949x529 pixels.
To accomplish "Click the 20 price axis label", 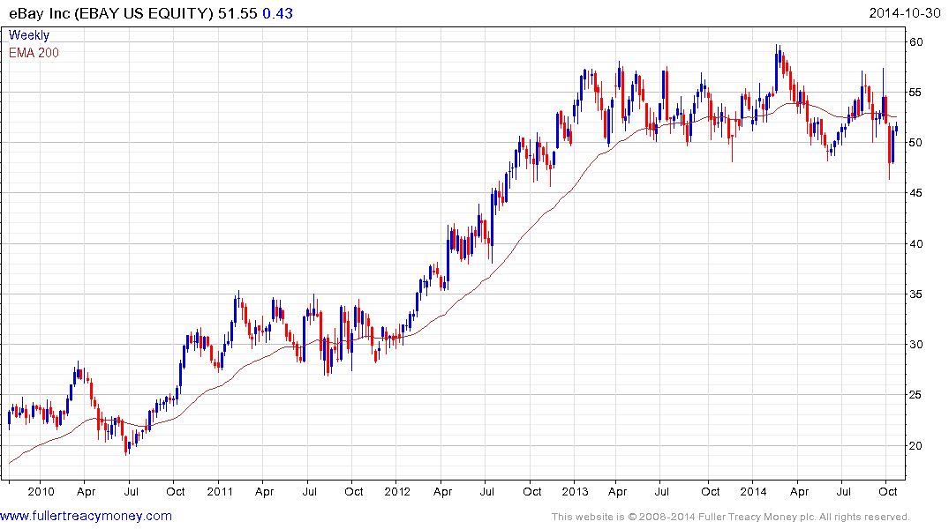I will pos(915,445).
